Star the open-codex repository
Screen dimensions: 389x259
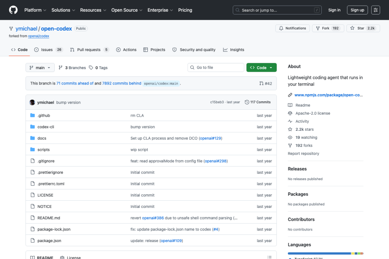coord(363,28)
